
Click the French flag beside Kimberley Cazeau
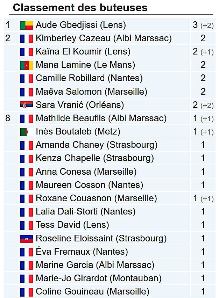(27, 38)
